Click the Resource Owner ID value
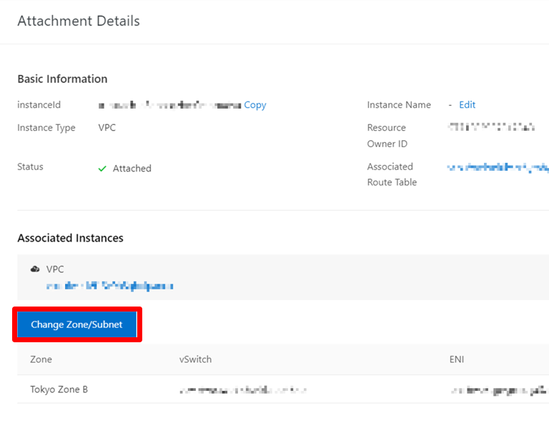Screen dimensions: 549x423 pyautogui.click(x=490, y=128)
